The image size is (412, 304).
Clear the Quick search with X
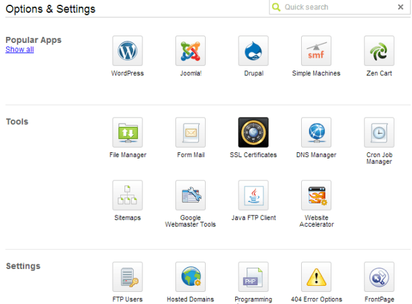click(401, 7)
